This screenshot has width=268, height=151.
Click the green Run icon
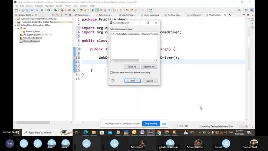pos(49,10)
